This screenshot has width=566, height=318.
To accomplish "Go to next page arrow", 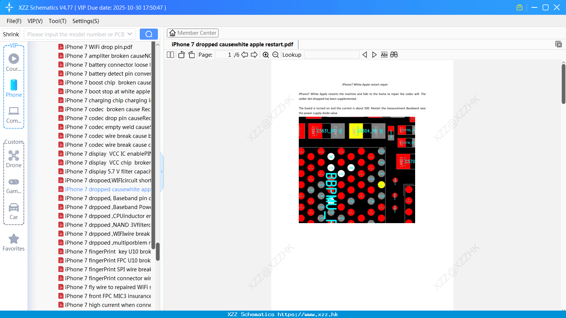I will tap(254, 55).
